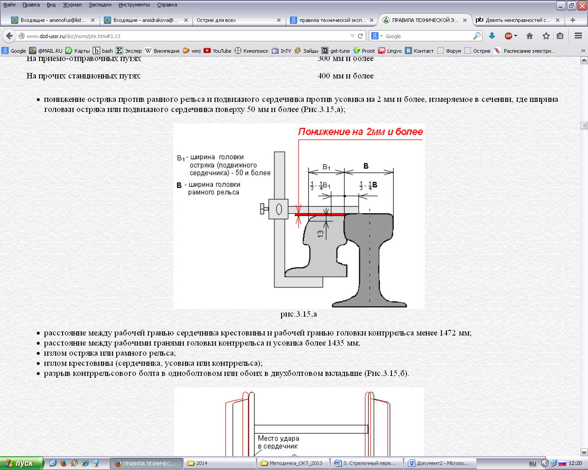Screen dimensions: 588x470
Task: Click the page scrollbar down arrow
Action: 584,452
